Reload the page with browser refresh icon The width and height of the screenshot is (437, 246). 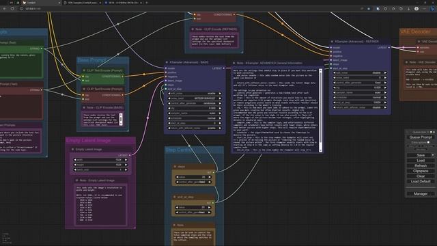pyautogui.click(x=12, y=9)
